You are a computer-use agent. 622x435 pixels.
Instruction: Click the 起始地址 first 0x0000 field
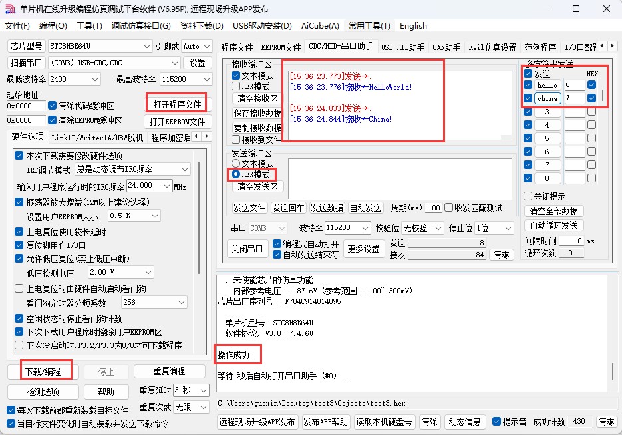click(x=26, y=106)
